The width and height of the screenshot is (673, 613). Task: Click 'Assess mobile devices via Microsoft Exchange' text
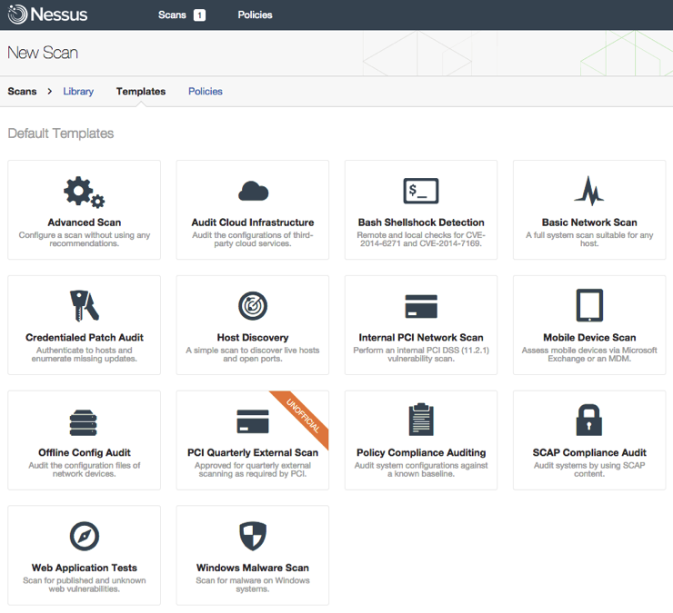click(589, 354)
